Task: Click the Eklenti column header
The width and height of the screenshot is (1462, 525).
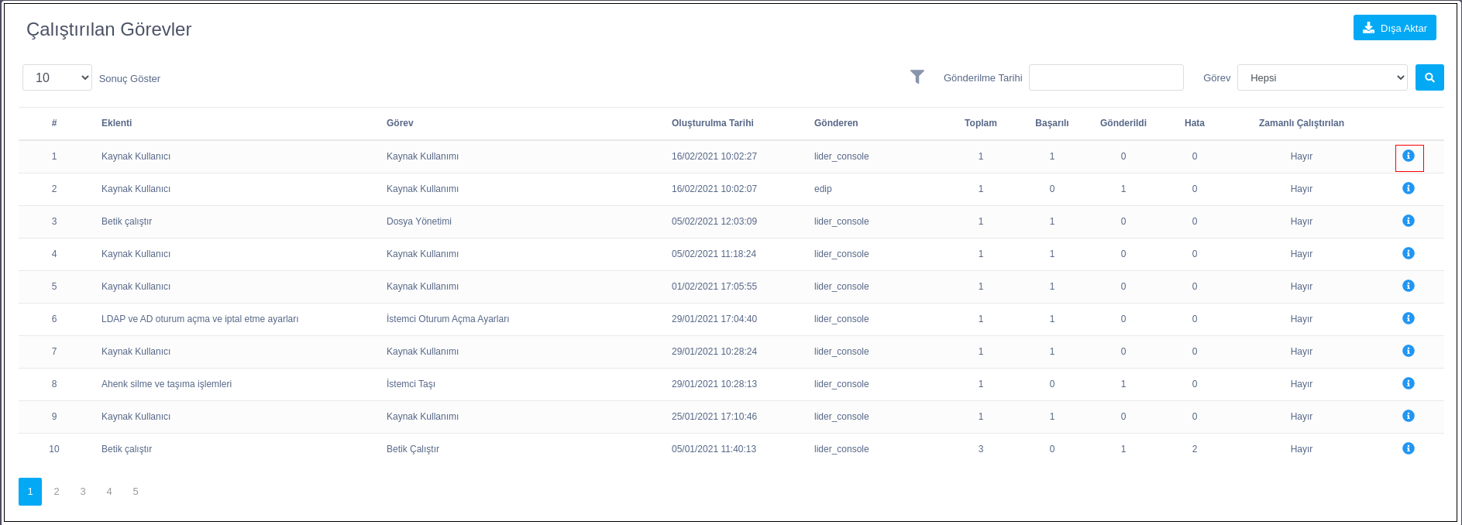Action: [x=117, y=123]
